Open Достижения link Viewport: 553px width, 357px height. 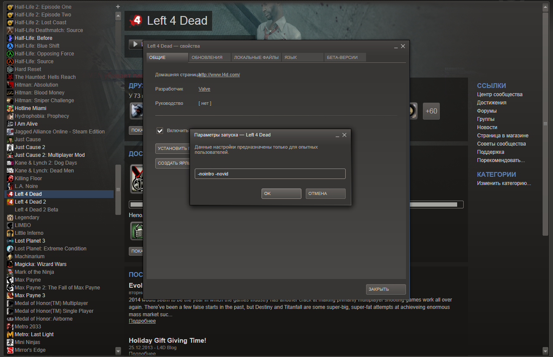pyautogui.click(x=491, y=103)
